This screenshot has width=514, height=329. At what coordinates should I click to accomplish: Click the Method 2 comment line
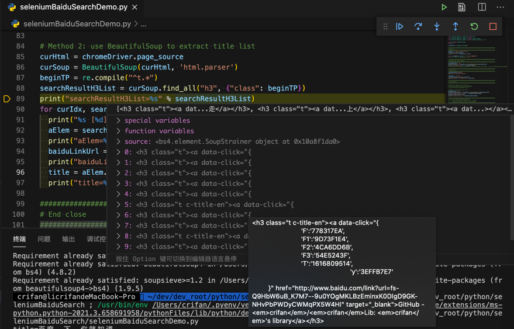click(x=147, y=46)
